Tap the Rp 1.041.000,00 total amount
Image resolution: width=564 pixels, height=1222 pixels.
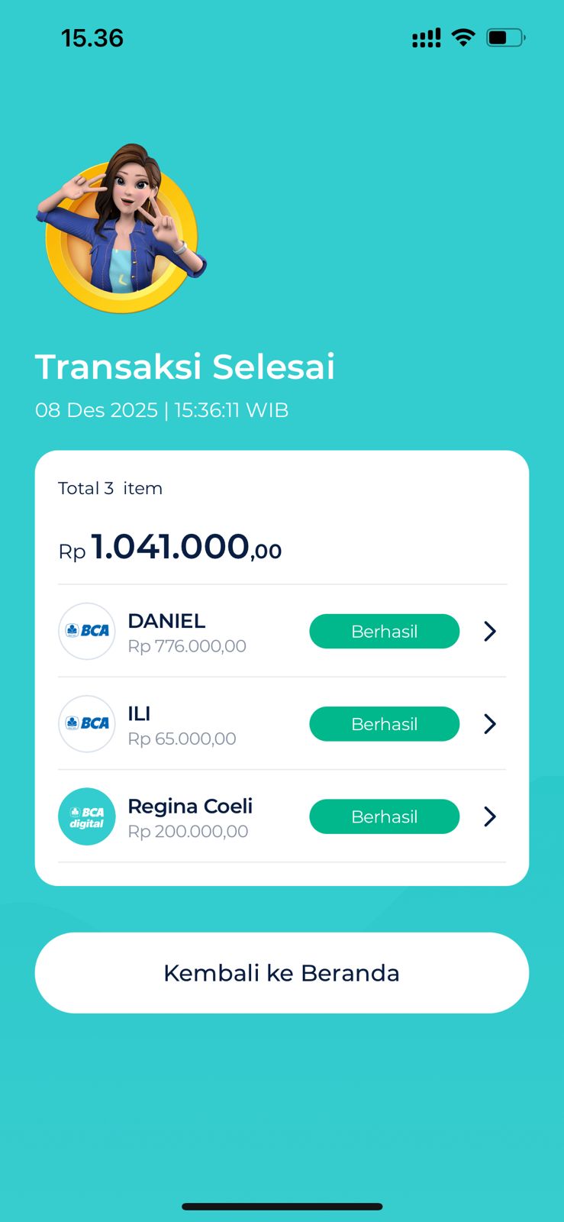(x=170, y=548)
